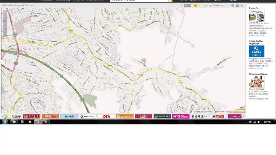Viewport: 276px width, 155px height.
Task: Open the Roper Co. ad thumbnail
Action: point(257,16)
